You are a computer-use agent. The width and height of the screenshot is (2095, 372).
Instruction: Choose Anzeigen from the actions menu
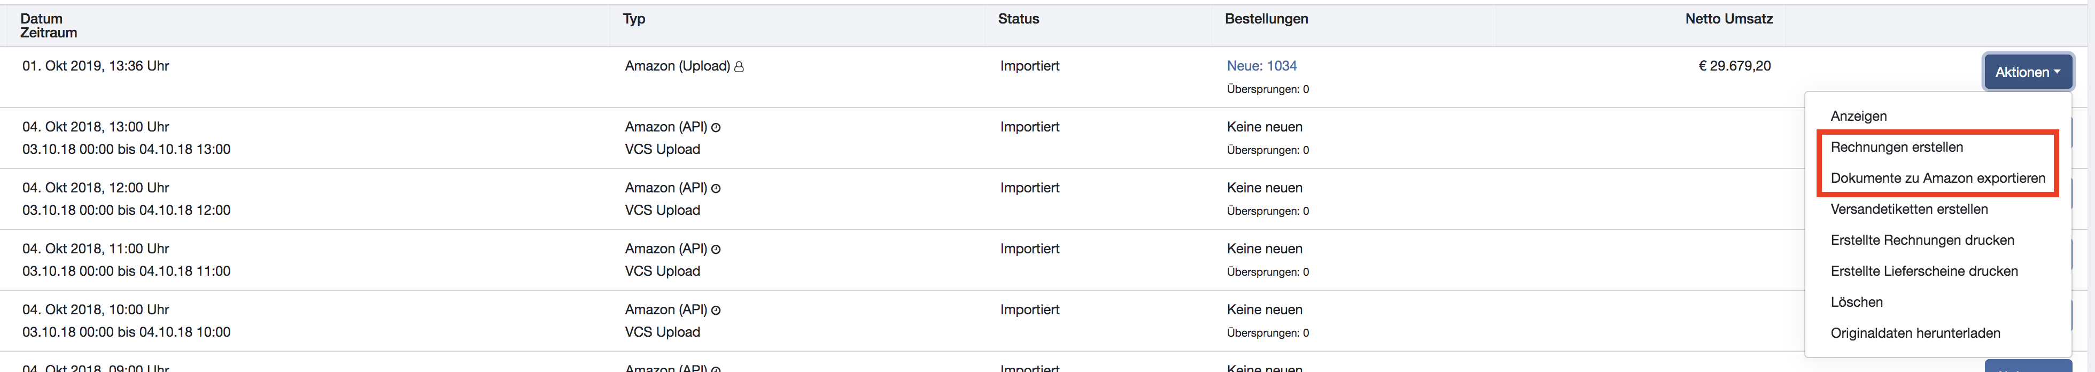[1858, 117]
